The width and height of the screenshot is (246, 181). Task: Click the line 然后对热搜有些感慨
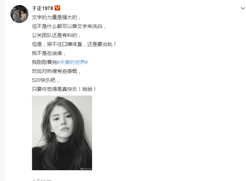[x=56, y=71]
